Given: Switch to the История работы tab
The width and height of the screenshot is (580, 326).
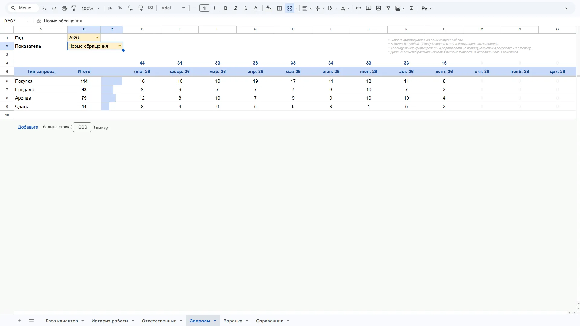Looking at the screenshot, I should click(110, 321).
